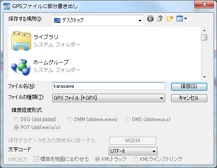Go back to the previous folder
The image size is (217, 168).
[150, 19]
